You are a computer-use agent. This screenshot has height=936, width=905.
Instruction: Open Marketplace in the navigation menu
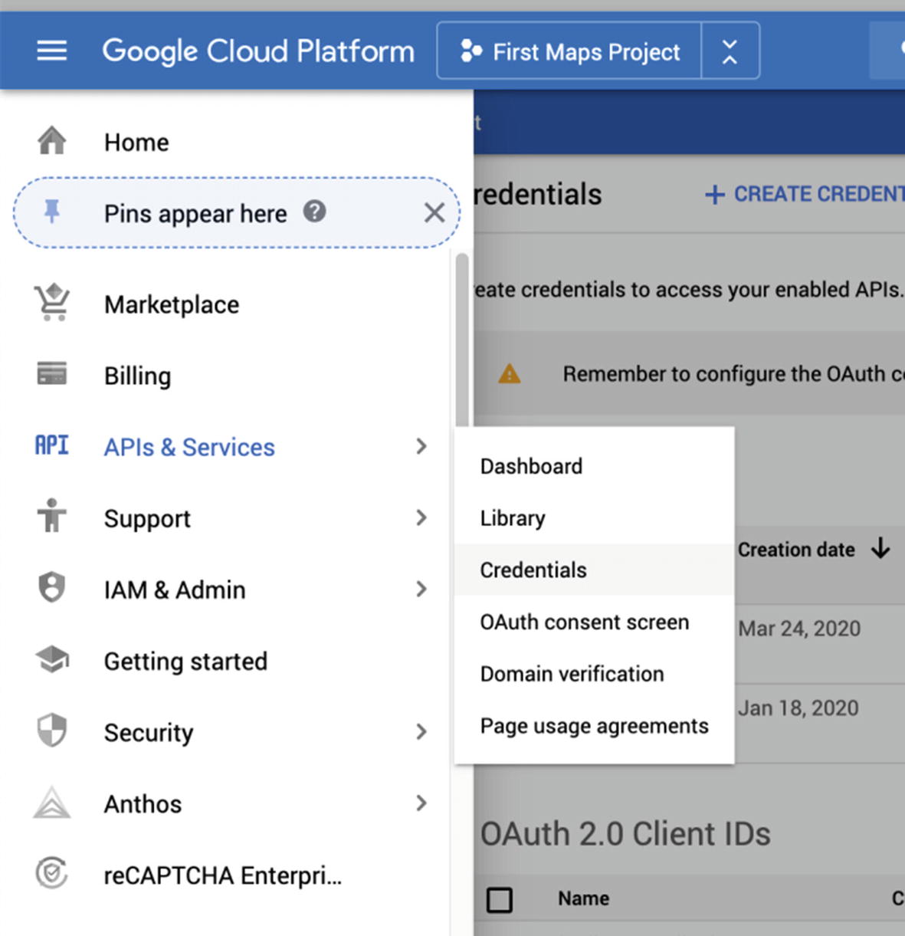172,304
